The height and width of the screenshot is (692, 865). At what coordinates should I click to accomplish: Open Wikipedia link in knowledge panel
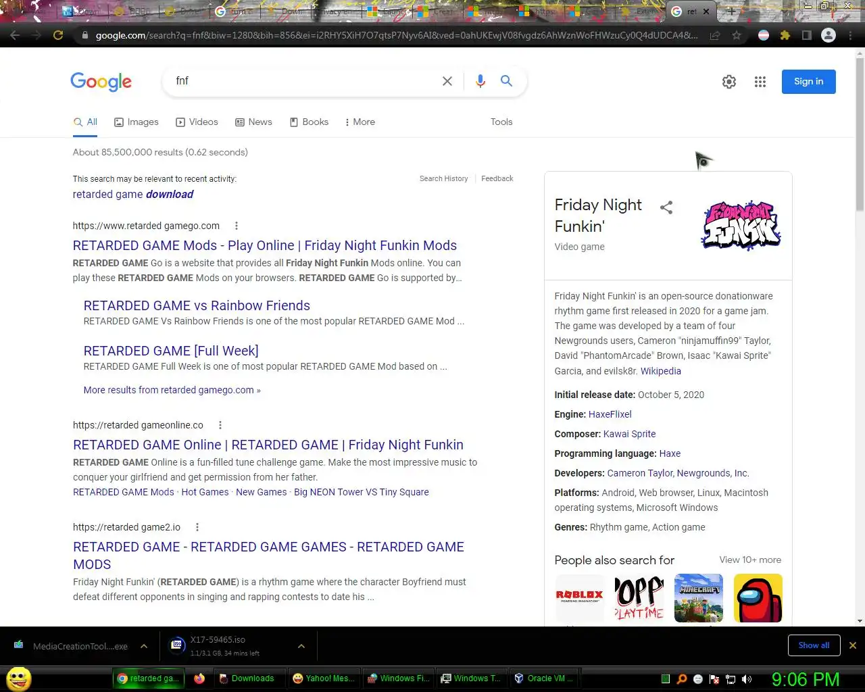pos(661,371)
